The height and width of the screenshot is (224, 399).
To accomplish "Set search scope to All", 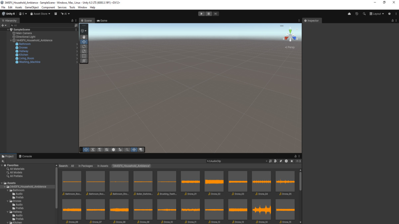I will (72, 166).
